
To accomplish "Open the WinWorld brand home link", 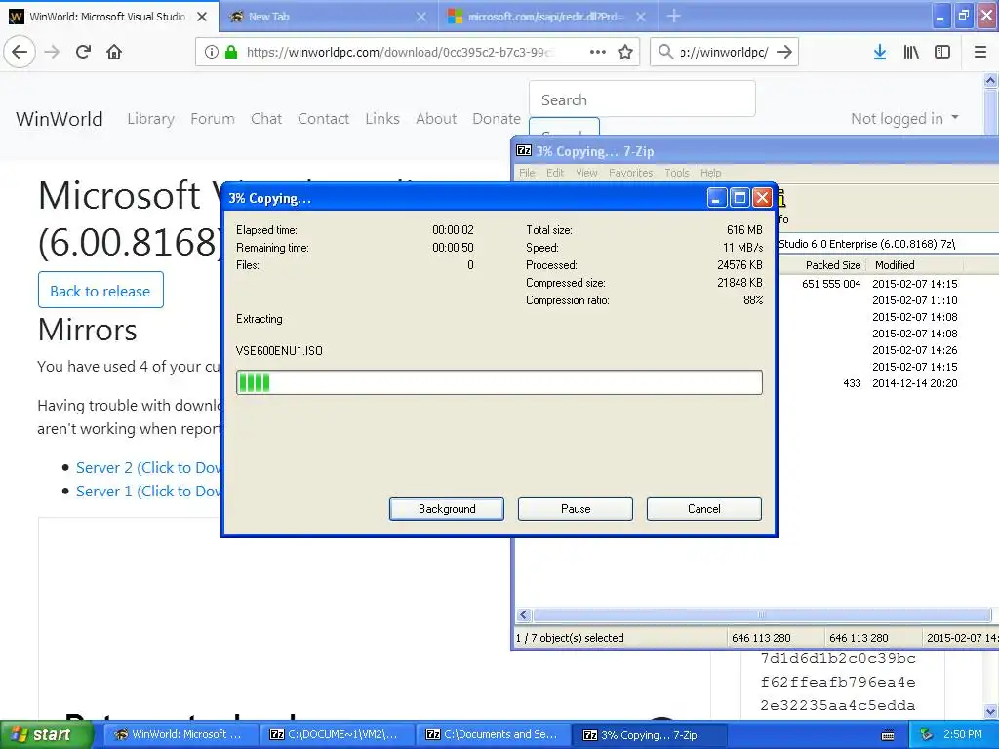I will pos(60,118).
